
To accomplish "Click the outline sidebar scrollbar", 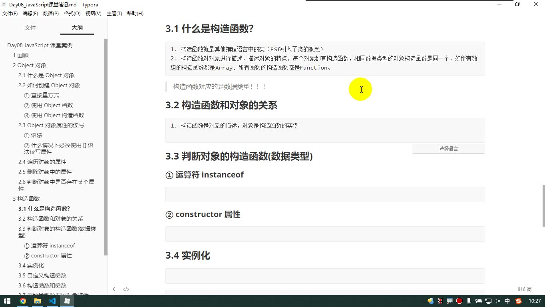I will click(106, 147).
